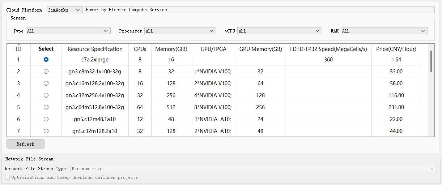Image resolution: width=442 pixels, height=185 pixels.
Task: Click the Refresh button
Action: click(25, 144)
